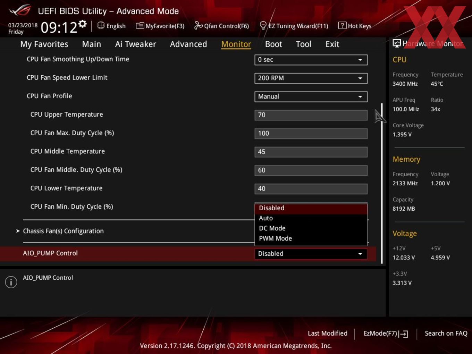The image size is (472, 354).
Task: Select the Monitor tab
Action: (x=236, y=44)
